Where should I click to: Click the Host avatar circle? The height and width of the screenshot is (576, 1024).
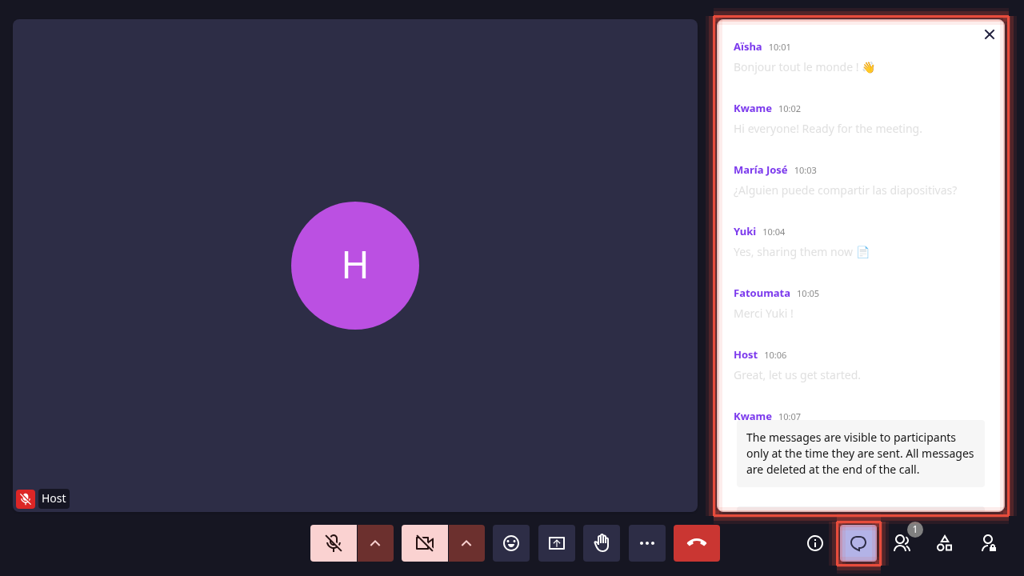click(x=355, y=266)
